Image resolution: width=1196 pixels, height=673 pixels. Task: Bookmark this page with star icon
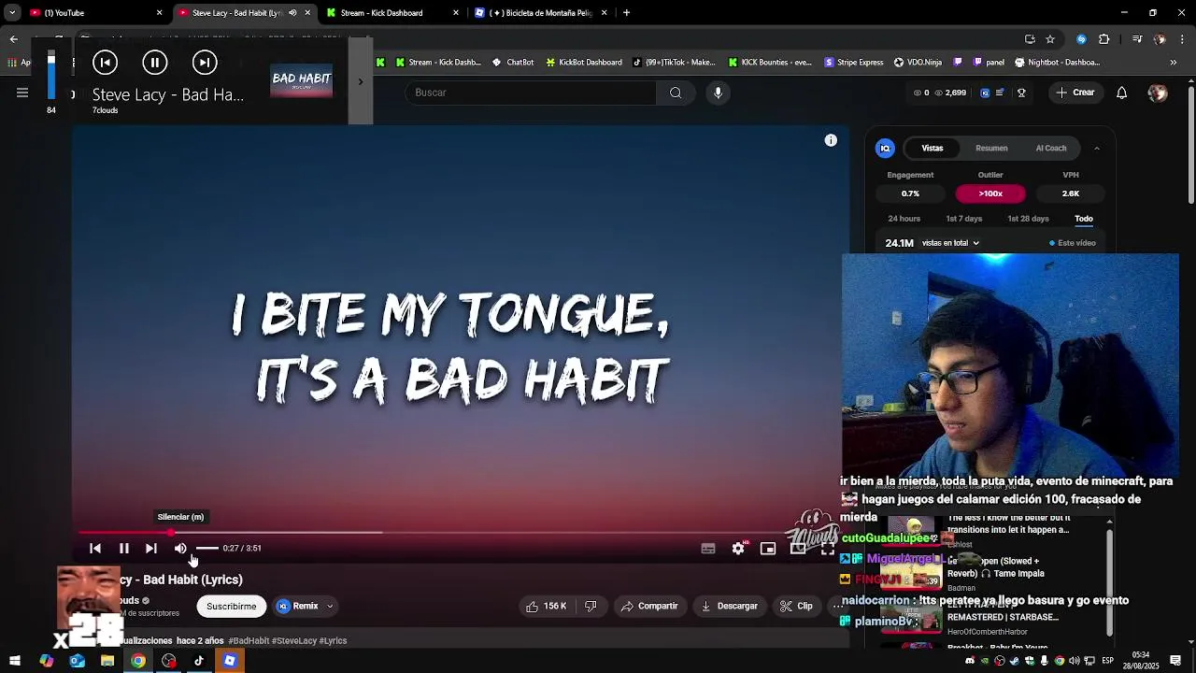pos(1050,39)
